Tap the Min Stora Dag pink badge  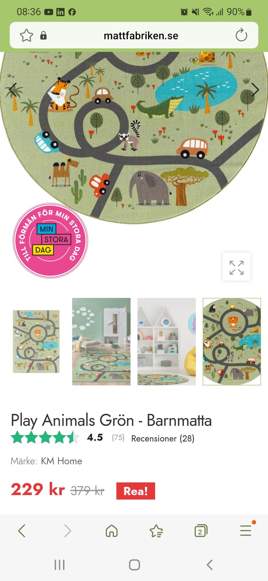[51, 241]
